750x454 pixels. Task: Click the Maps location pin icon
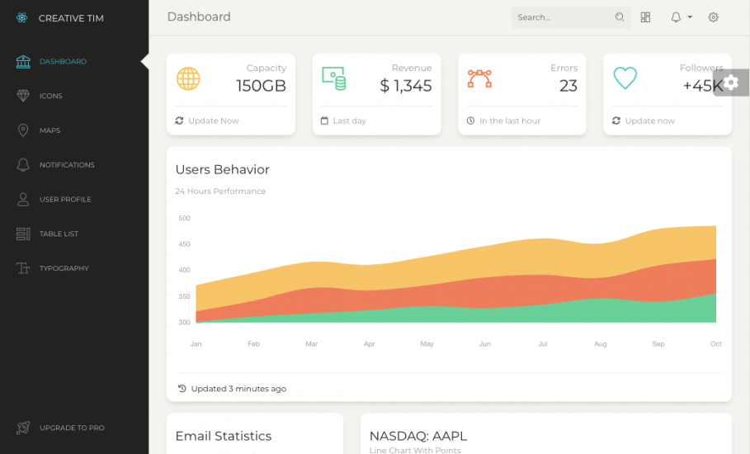point(23,130)
